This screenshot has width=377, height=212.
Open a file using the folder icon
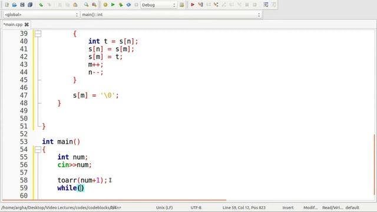[14, 5]
